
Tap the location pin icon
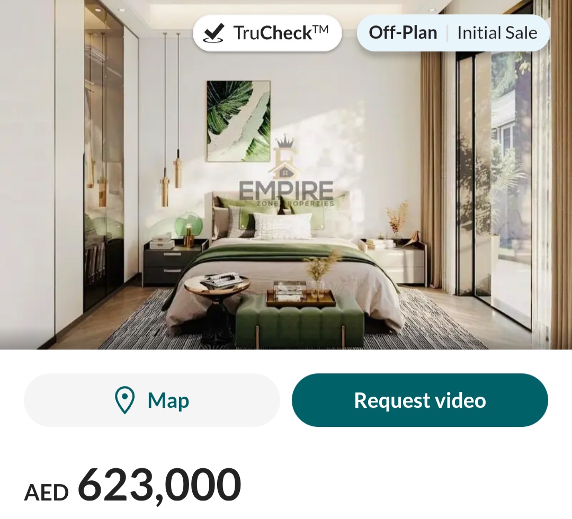point(124,400)
